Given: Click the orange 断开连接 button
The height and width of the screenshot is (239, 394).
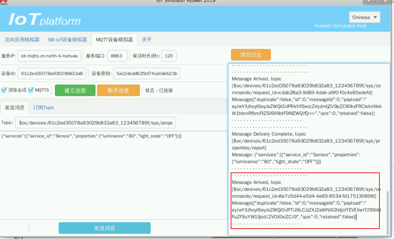Looking at the screenshot, I should pyautogui.click(x=118, y=90).
